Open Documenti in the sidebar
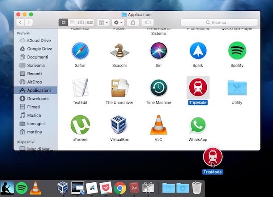This screenshot has height=197, width=273. pyautogui.click(x=35, y=57)
